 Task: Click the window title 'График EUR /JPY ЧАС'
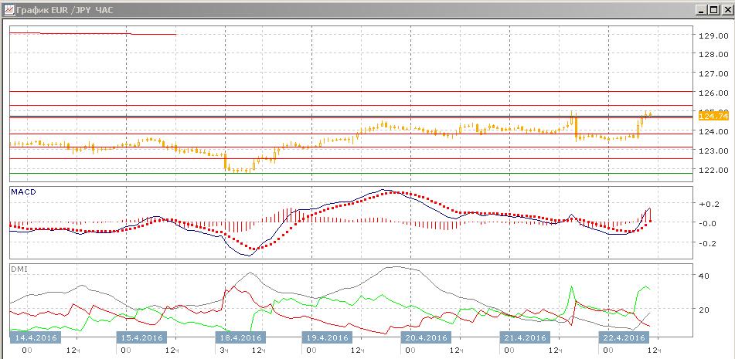click(63, 9)
